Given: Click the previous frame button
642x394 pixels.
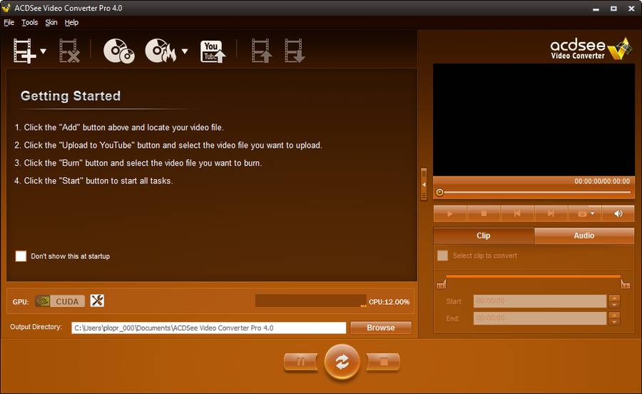Looking at the screenshot, I should click(x=517, y=214).
